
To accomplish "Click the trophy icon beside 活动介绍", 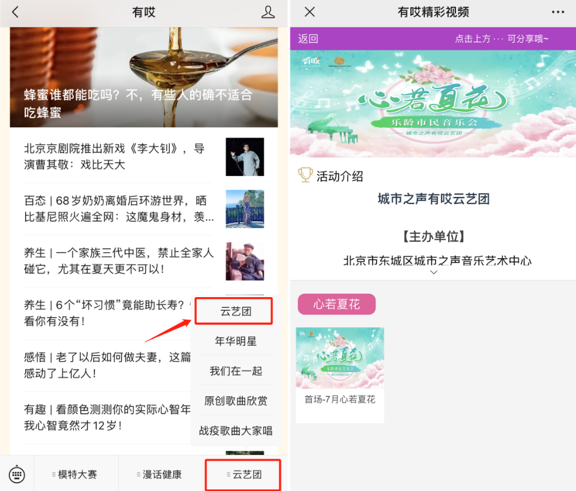I will (305, 175).
